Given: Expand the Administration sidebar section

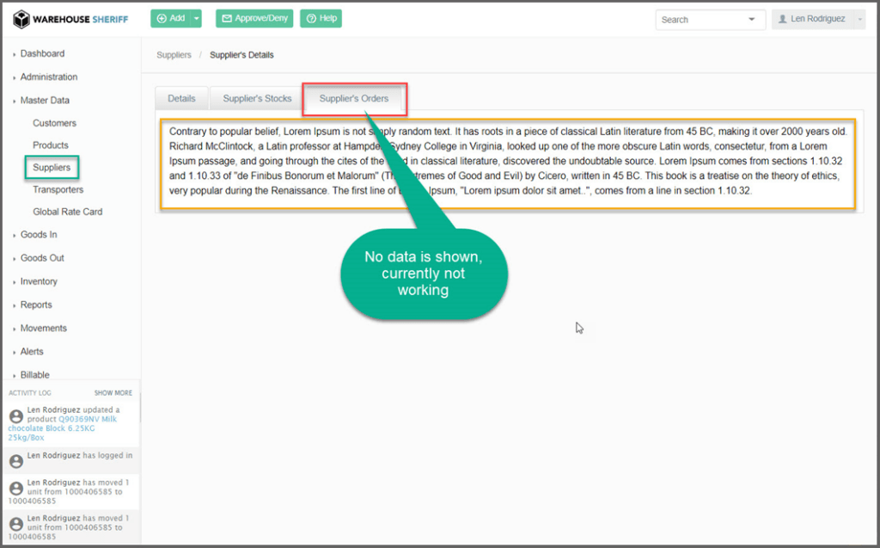Looking at the screenshot, I should [49, 77].
